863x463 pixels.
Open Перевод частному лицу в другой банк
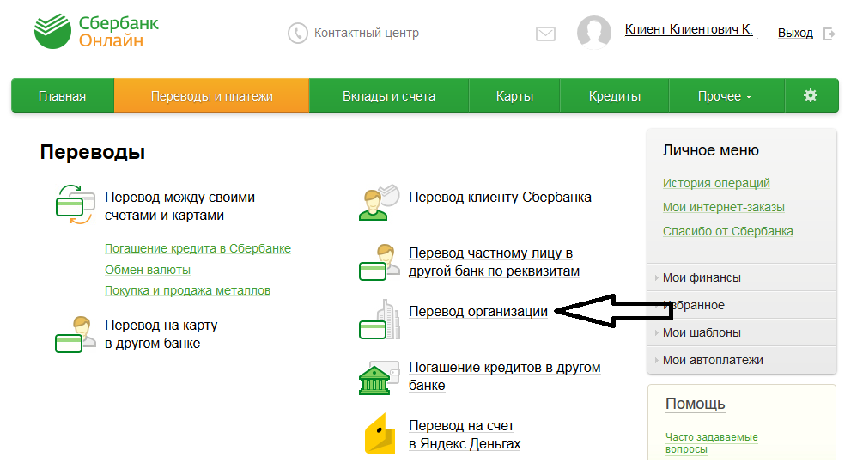click(x=494, y=262)
